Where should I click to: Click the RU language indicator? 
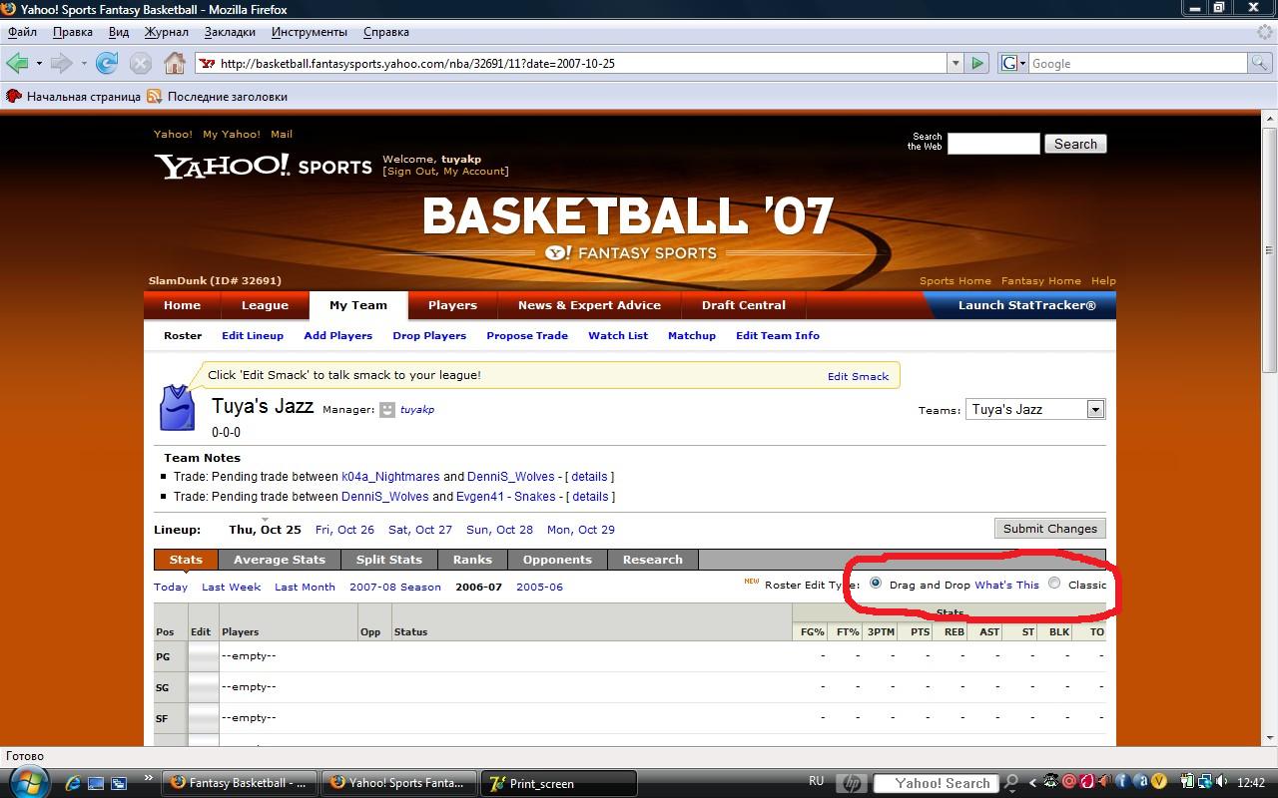[817, 782]
